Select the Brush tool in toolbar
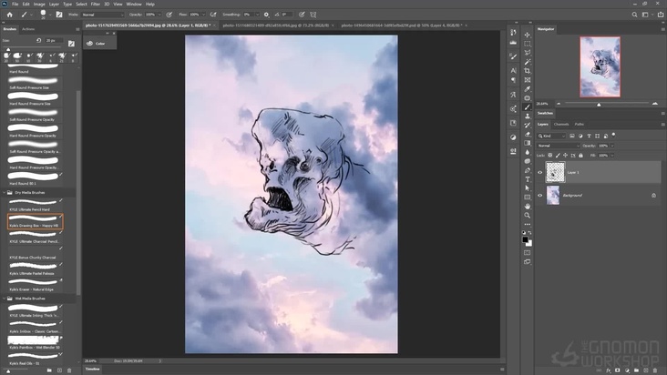The height and width of the screenshot is (375, 667). click(x=528, y=106)
